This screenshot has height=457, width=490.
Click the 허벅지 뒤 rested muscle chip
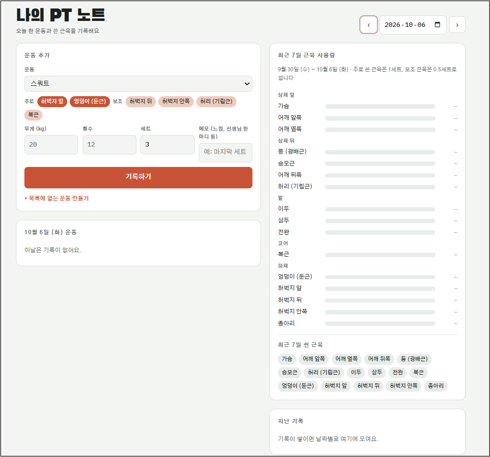368,386
